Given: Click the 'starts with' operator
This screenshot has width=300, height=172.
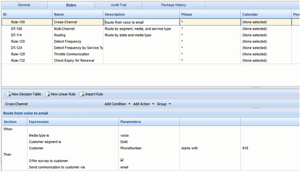Looking at the screenshot, I should click(190, 148).
